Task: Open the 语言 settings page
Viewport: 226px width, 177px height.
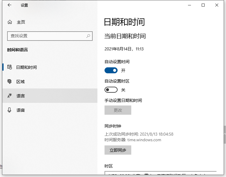Action: 20,96
